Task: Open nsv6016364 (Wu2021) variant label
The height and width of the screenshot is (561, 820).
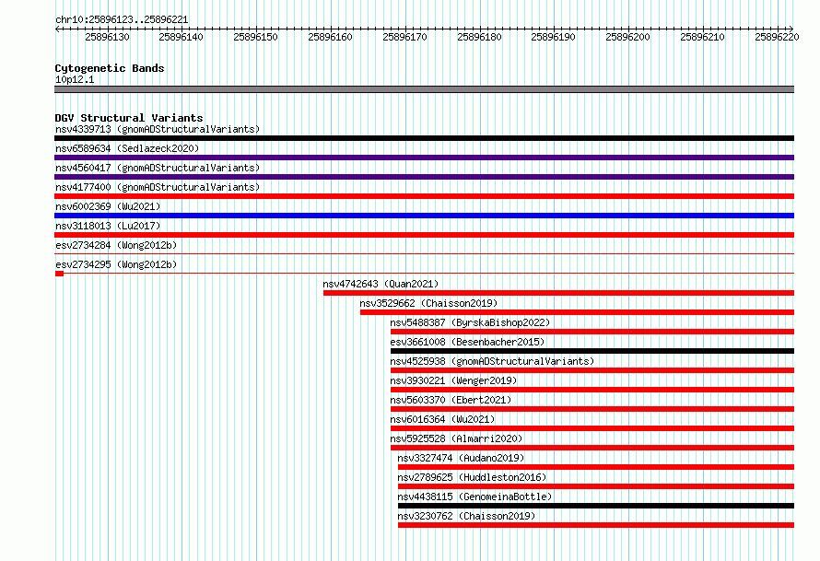Action: point(442,419)
